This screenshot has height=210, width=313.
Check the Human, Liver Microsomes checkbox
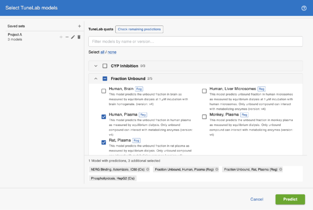point(204,91)
